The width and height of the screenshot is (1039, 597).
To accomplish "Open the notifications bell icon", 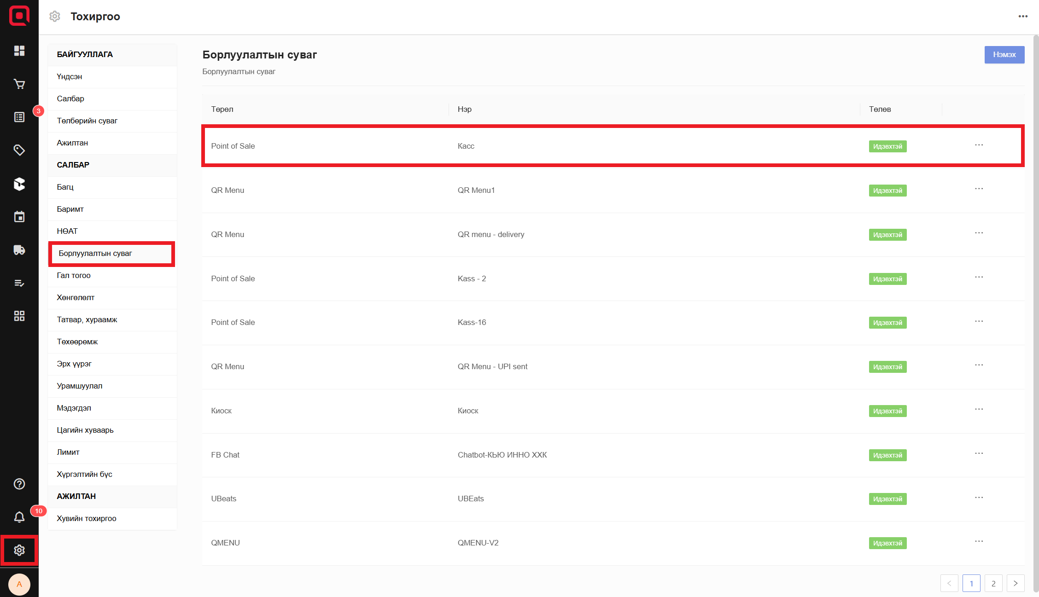I will point(19,517).
